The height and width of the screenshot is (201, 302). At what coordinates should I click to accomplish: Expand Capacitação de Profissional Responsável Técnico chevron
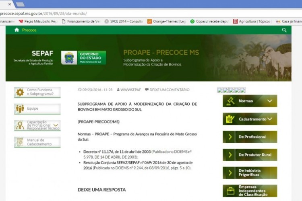[56, 125]
